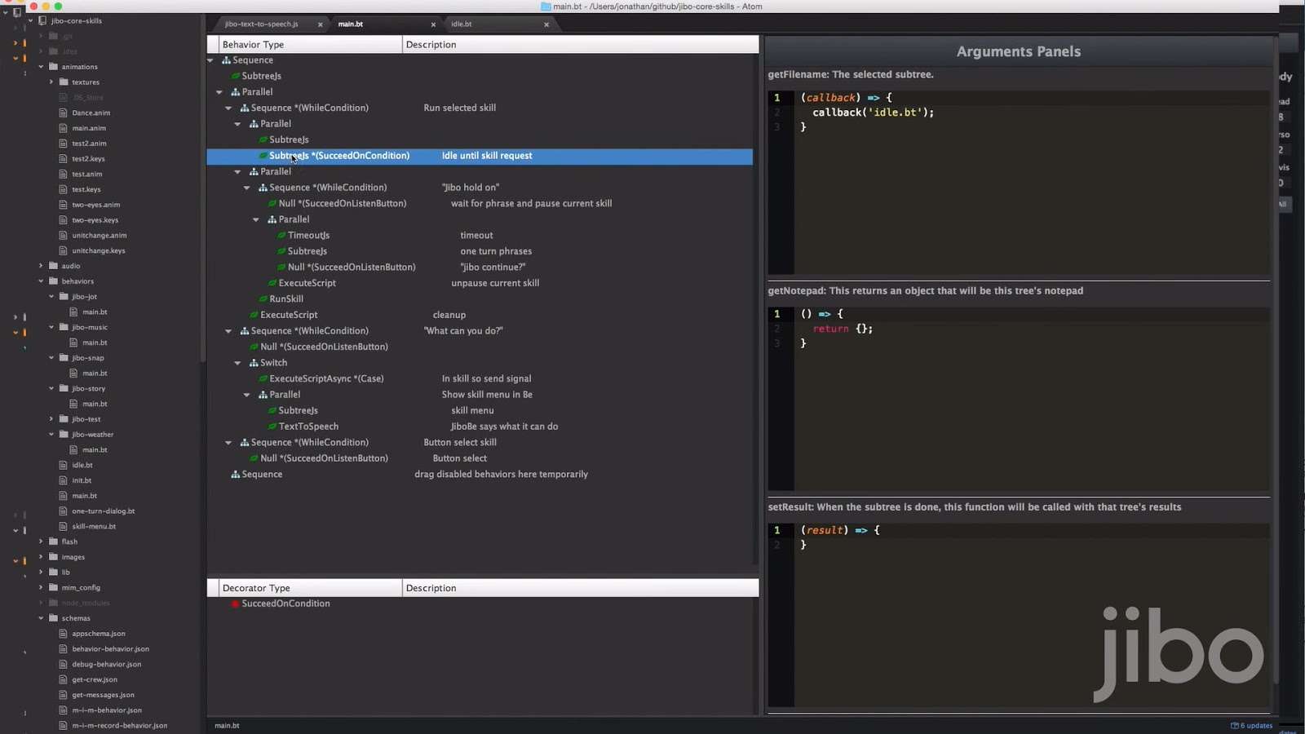Collapse the animations folder in the tree view

click(39, 66)
